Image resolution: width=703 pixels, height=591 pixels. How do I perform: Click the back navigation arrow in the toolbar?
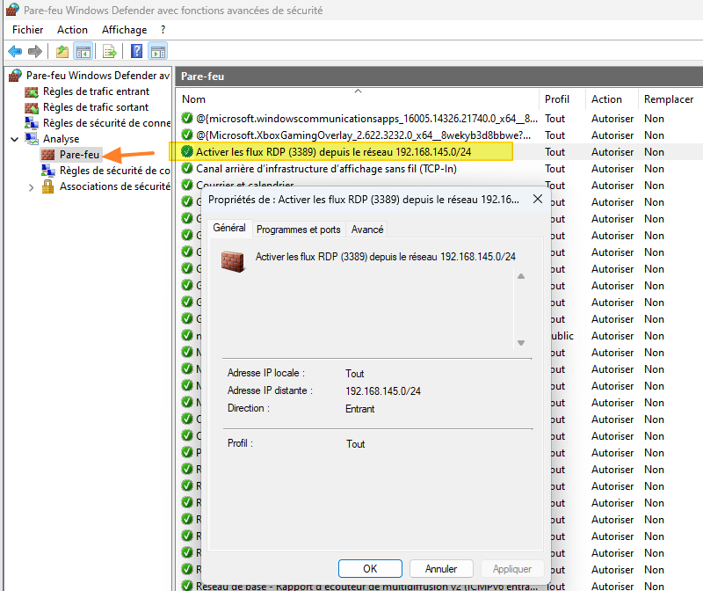[14, 51]
